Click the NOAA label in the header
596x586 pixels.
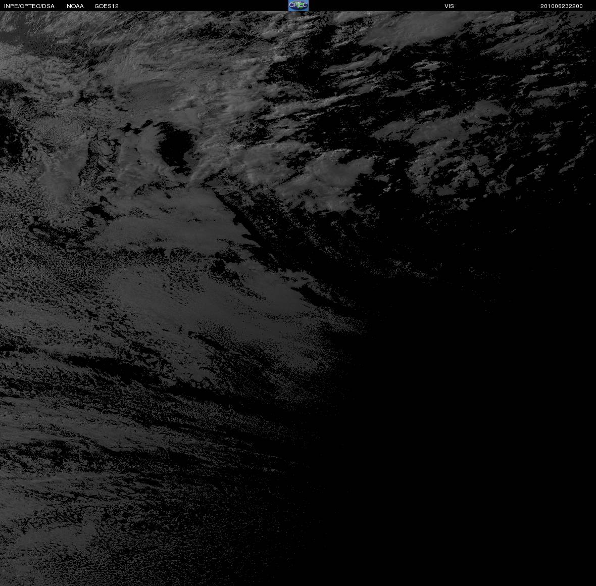(x=75, y=6)
